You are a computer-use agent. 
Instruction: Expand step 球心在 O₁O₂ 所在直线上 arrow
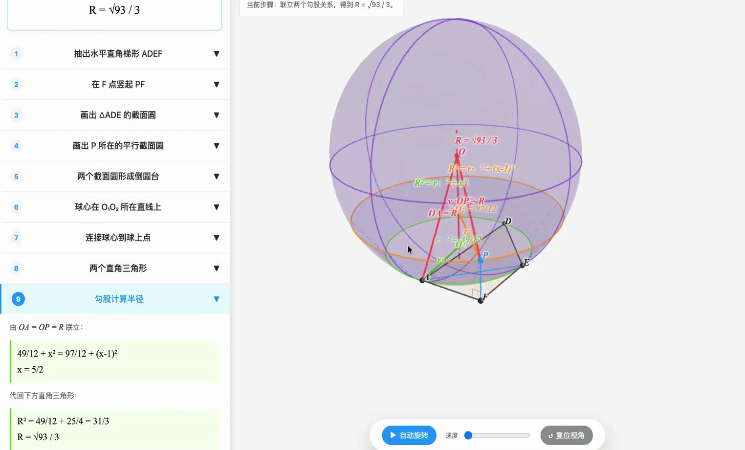click(x=217, y=207)
